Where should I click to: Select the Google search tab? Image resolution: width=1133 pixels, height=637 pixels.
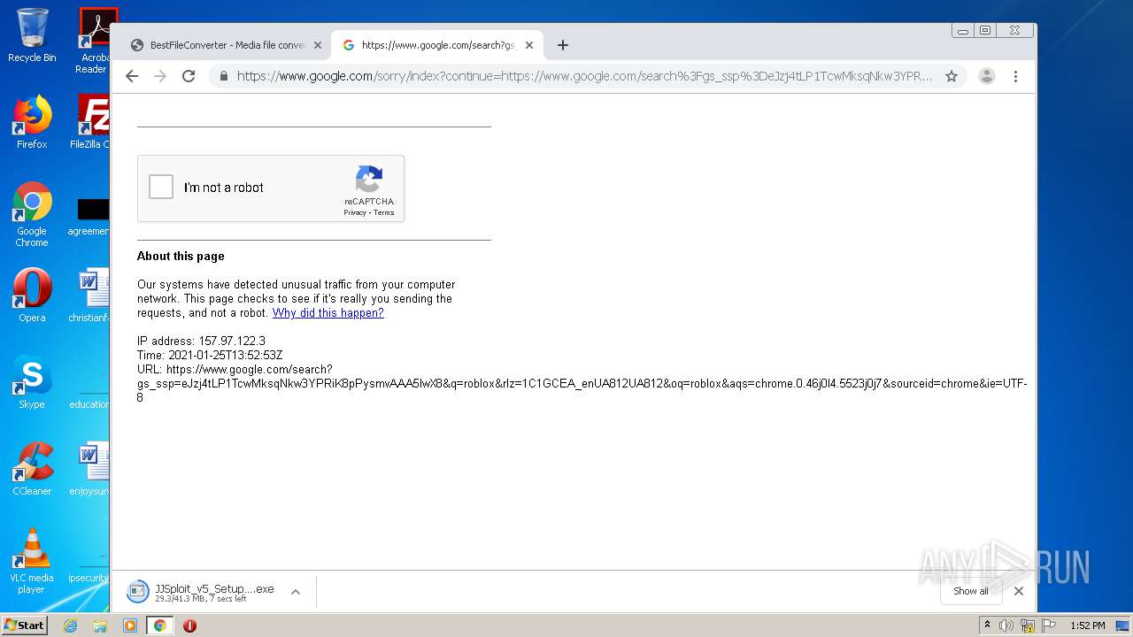click(436, 45)
